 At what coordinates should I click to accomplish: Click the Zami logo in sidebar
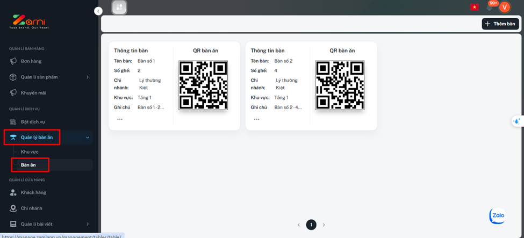[25, 21]
